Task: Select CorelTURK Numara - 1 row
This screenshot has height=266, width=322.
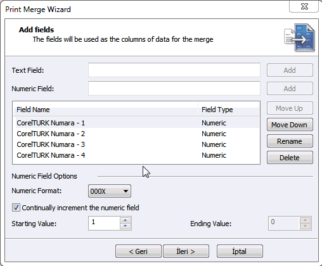Action: [138, 123]
